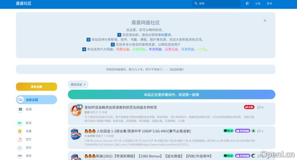The width and height of the screenshot is (297, 160).
Task: Click the 影视 video camera icon
Action: tap(19, 123)
